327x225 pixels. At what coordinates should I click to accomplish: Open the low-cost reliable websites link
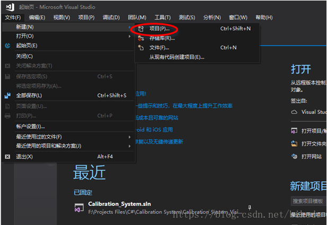(157, 118)
